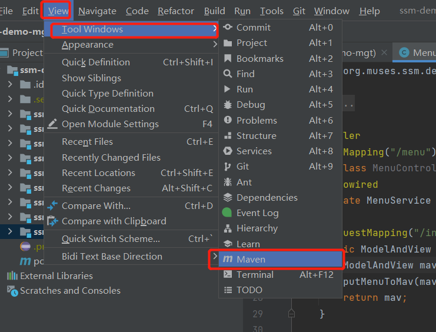Image resolution: width=436 pixels, height=332 pixels.
Task: Click the Bookmarks icon in submenu
Action: (228, 59)
